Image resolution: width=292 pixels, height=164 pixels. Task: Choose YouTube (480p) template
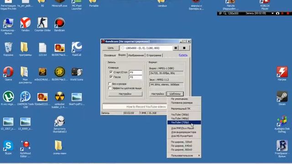(184, 118)
